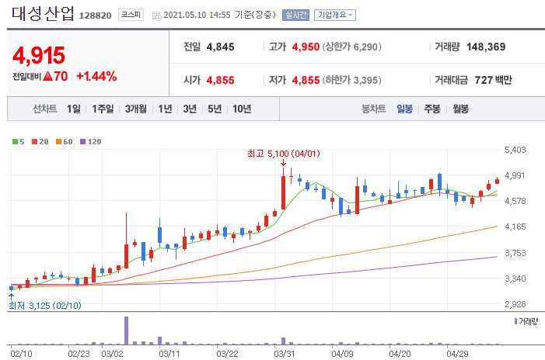Click the 코스피 market badge
Viewport: 545px width, 360px height.
pos(131,15)
